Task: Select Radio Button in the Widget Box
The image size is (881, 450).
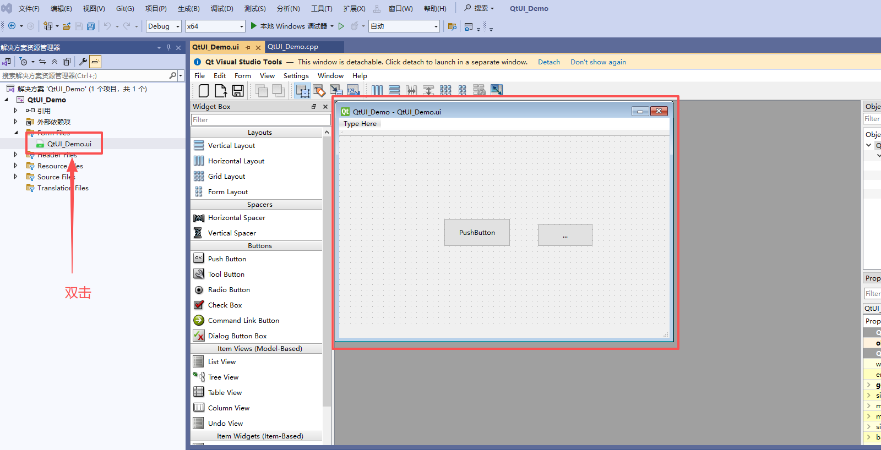Action: click(x=229, y=289)
